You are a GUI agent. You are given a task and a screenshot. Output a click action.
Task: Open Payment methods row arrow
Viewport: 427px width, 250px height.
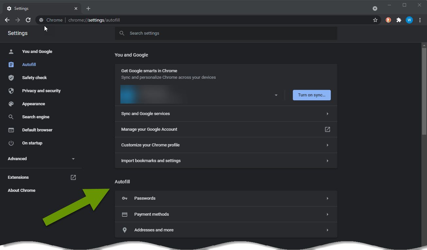[x=328, y=214]
